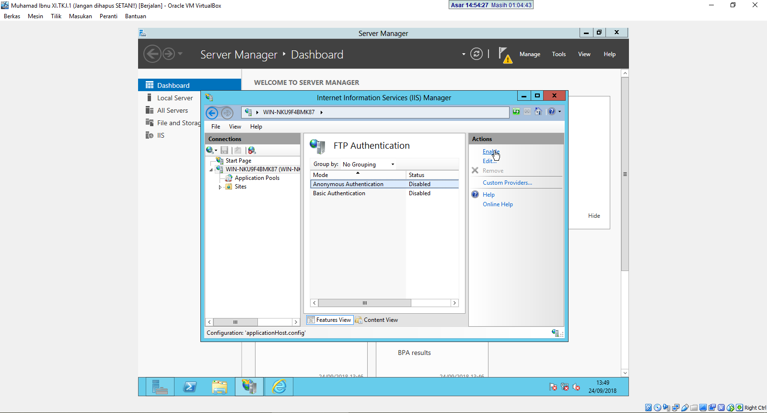Click the IIS Manager back navigation arrow
The image size is (767, 413).
[x=212, y=113]
